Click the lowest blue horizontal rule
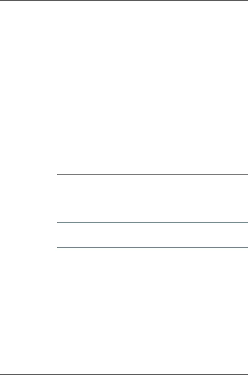This screenshot has width=248, height=375. (152, 248)
